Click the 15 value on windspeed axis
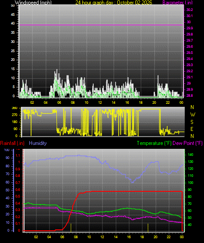 point(13,69)
